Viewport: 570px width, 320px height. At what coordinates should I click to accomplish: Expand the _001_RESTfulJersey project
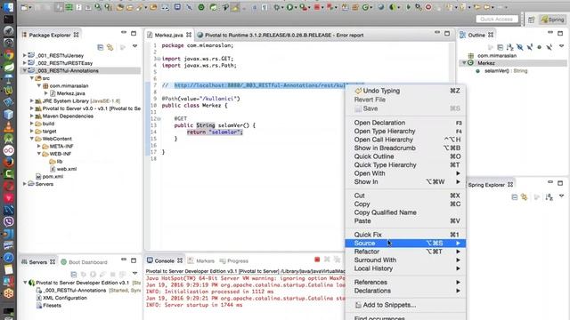point(24,55)
